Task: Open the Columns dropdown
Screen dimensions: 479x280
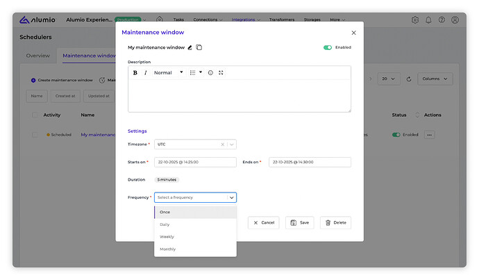Action: 435,79
